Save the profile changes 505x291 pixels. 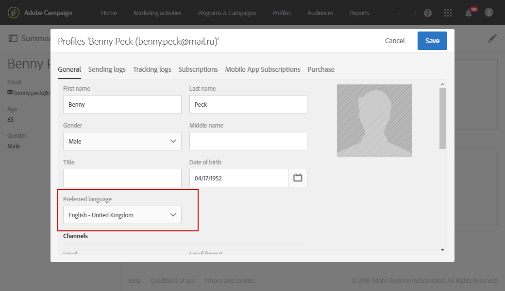(432, 41)
